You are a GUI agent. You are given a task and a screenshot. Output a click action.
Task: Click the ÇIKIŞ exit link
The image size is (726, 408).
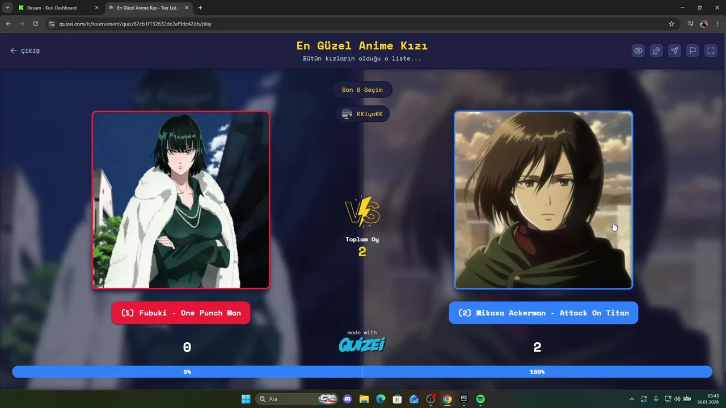coord(25,51)
